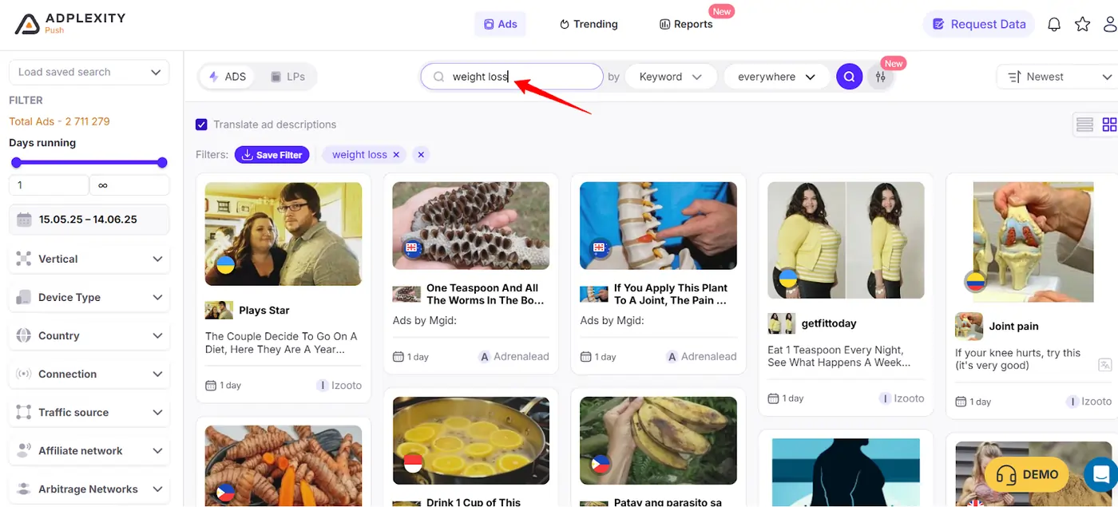The width and height of the screenshot is (1118, 507).
Task: Click the Device Type filter icon
Action: click(24, 297)
